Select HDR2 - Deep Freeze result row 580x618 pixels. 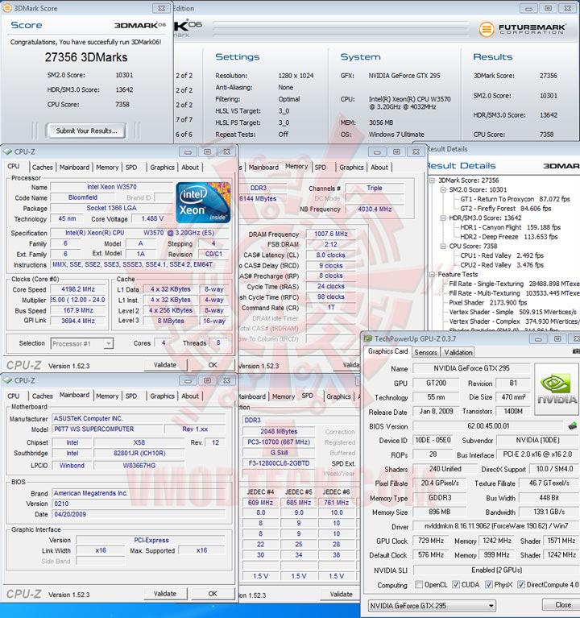click(508, 236)
